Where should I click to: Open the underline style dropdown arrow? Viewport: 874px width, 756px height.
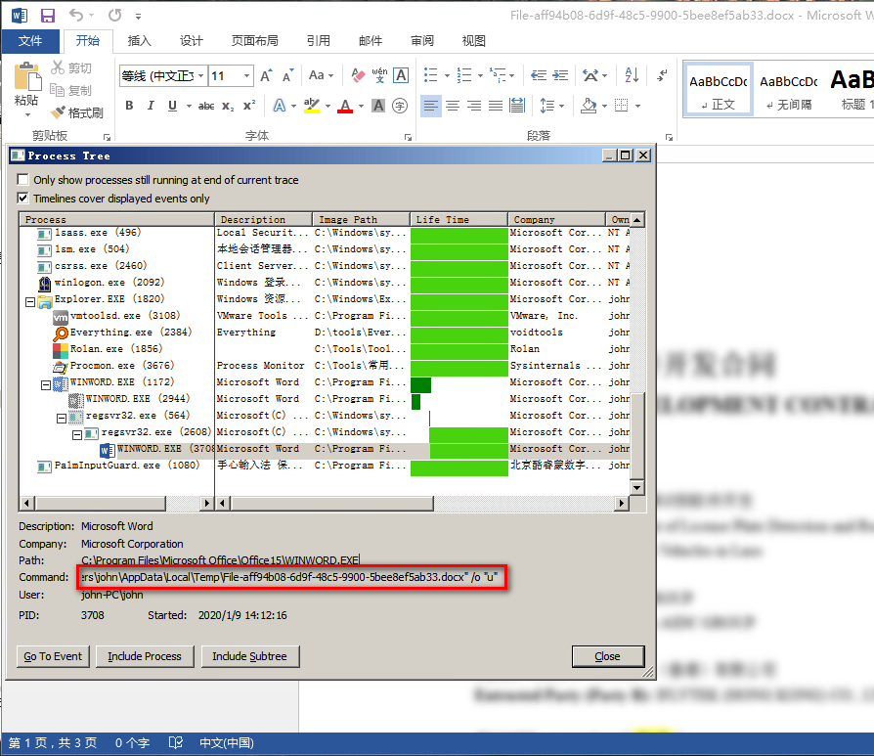click(x=189, y=106)
